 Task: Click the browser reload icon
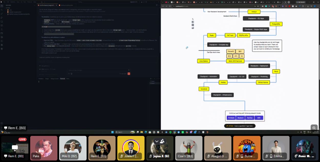[x=170, y=6]
